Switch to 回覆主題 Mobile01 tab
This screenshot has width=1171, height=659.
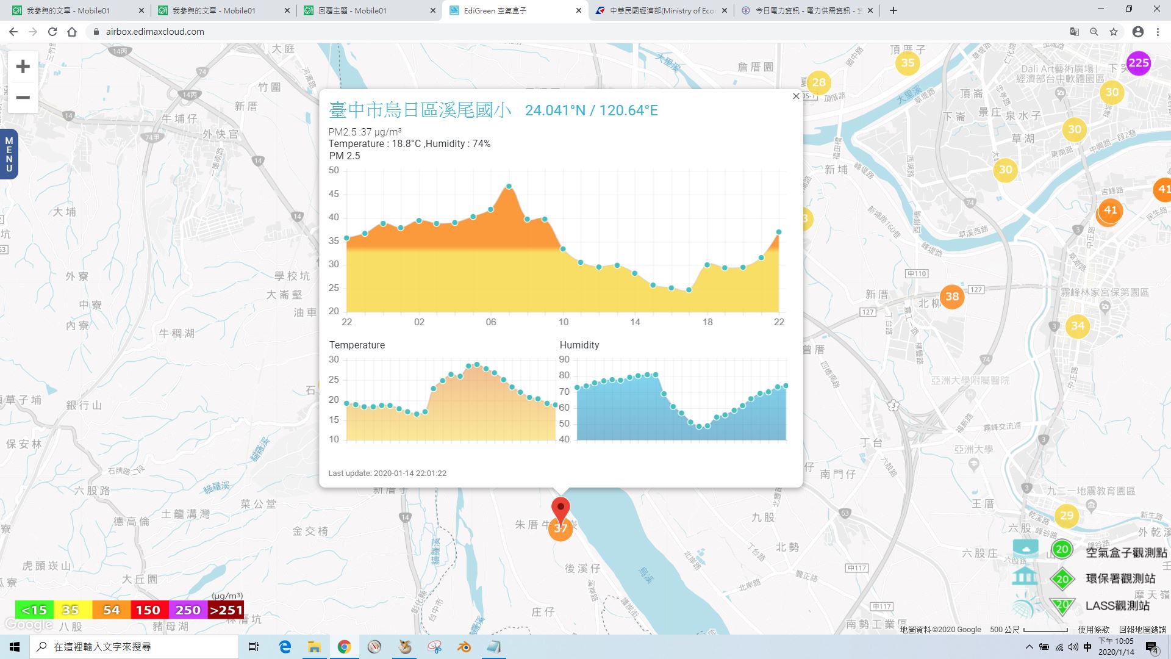370,10
